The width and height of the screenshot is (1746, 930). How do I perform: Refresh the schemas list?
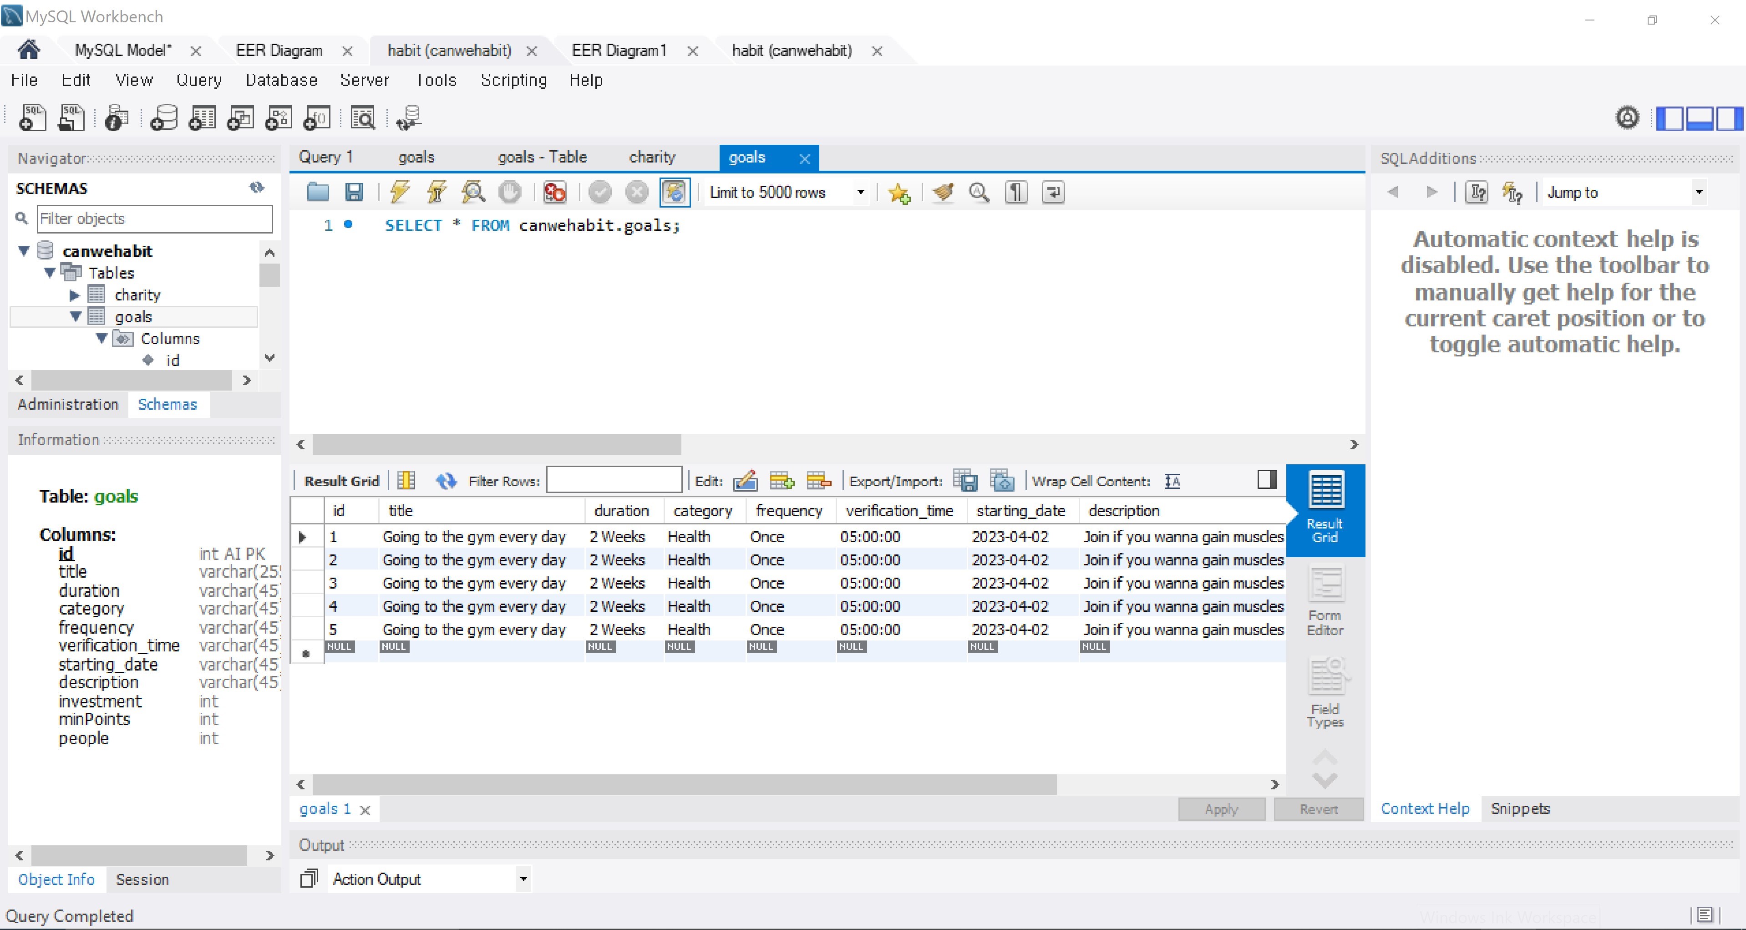(x=256, y=187)
